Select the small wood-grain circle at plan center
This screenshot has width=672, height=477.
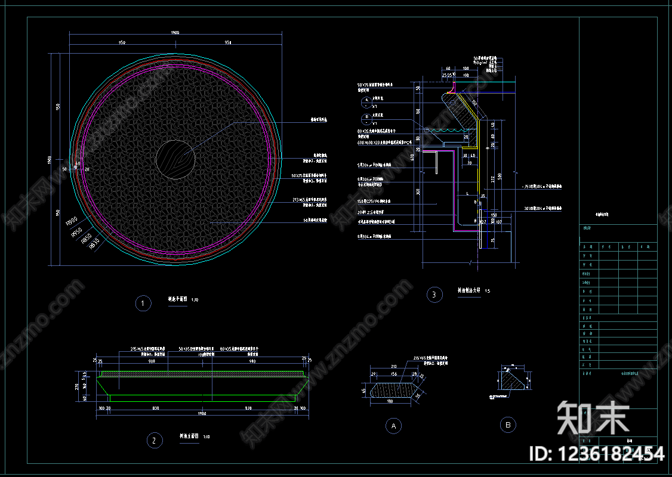(175, 159)
